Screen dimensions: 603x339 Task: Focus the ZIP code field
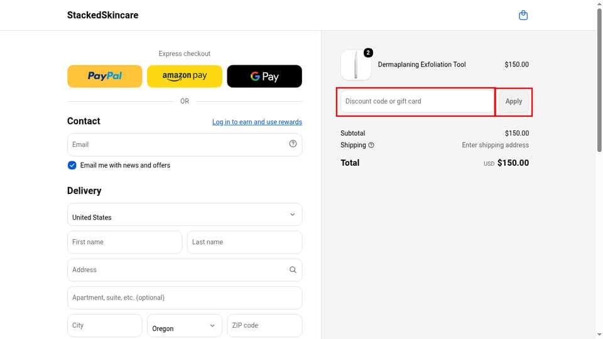click(x=264, y=326)
